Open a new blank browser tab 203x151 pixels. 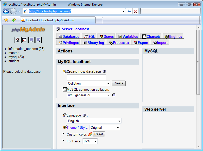99,21
